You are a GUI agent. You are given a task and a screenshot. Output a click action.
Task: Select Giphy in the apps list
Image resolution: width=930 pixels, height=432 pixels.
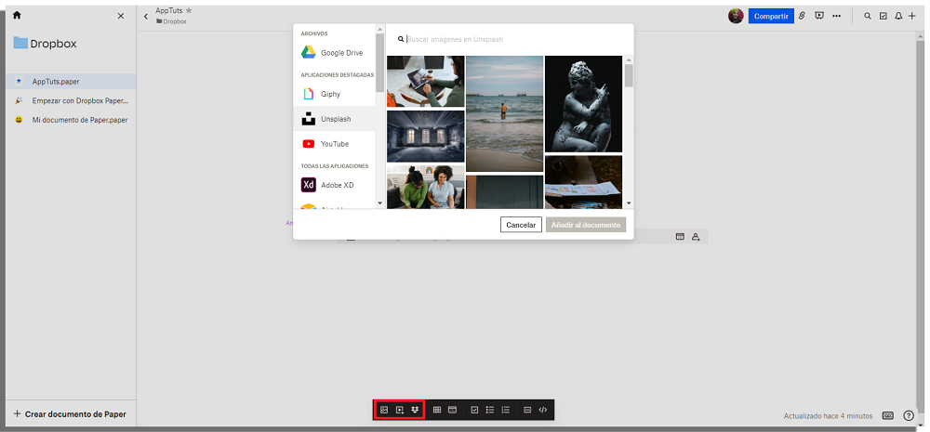click(x=335, y=94)
